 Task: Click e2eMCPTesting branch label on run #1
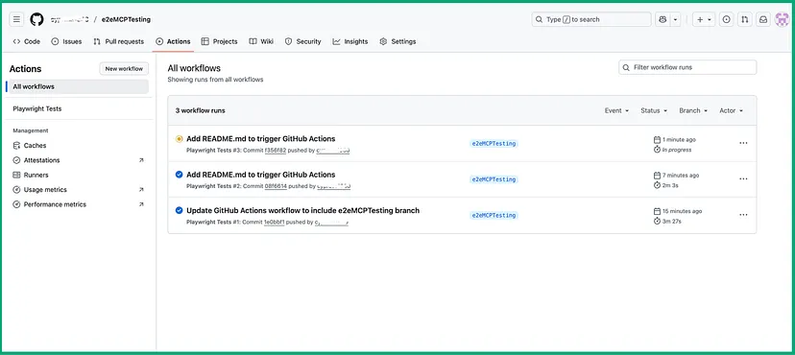pyautogui.click(x=494, y=215)
